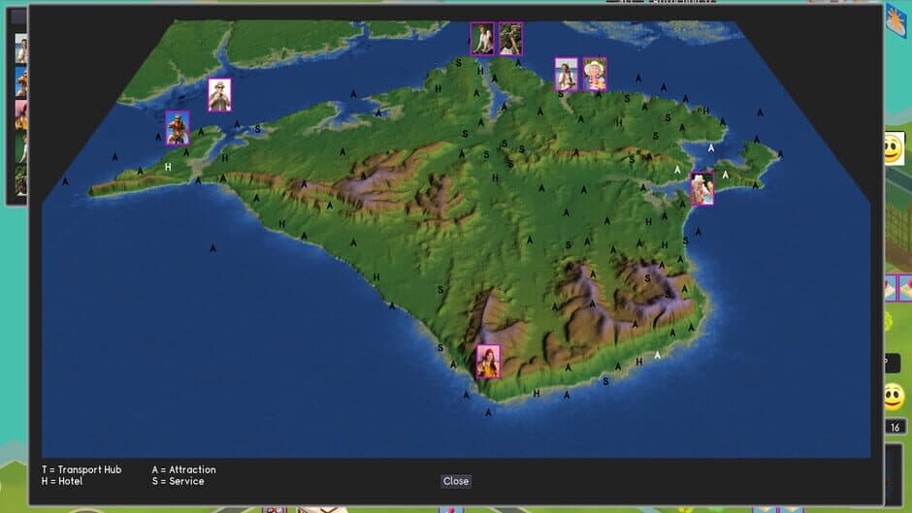Click the man with binoculars portrait

(219, 95)
